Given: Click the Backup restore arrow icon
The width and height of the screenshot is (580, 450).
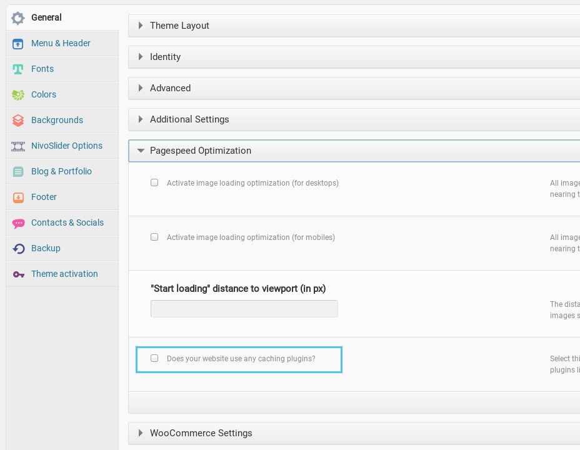Looking at the screenshot, I should (19, 249).
